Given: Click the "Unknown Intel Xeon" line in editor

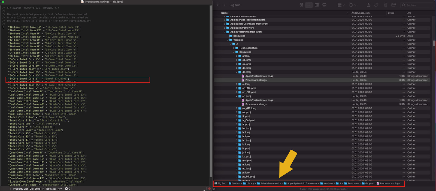Looking at the screenshot, I should (43, 185).
